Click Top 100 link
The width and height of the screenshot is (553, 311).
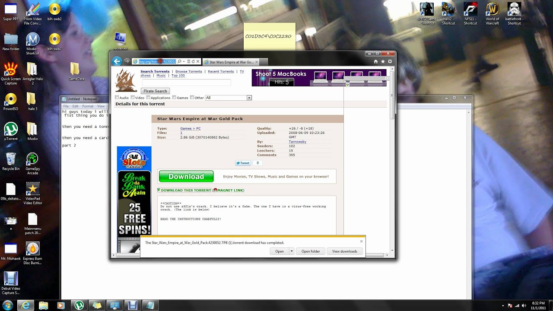click(x=178, y=76)
